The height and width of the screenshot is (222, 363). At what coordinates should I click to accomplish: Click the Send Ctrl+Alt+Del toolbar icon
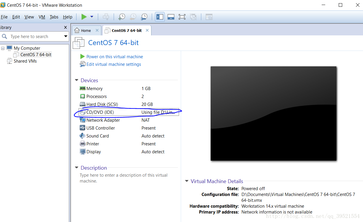coord(106,17)
